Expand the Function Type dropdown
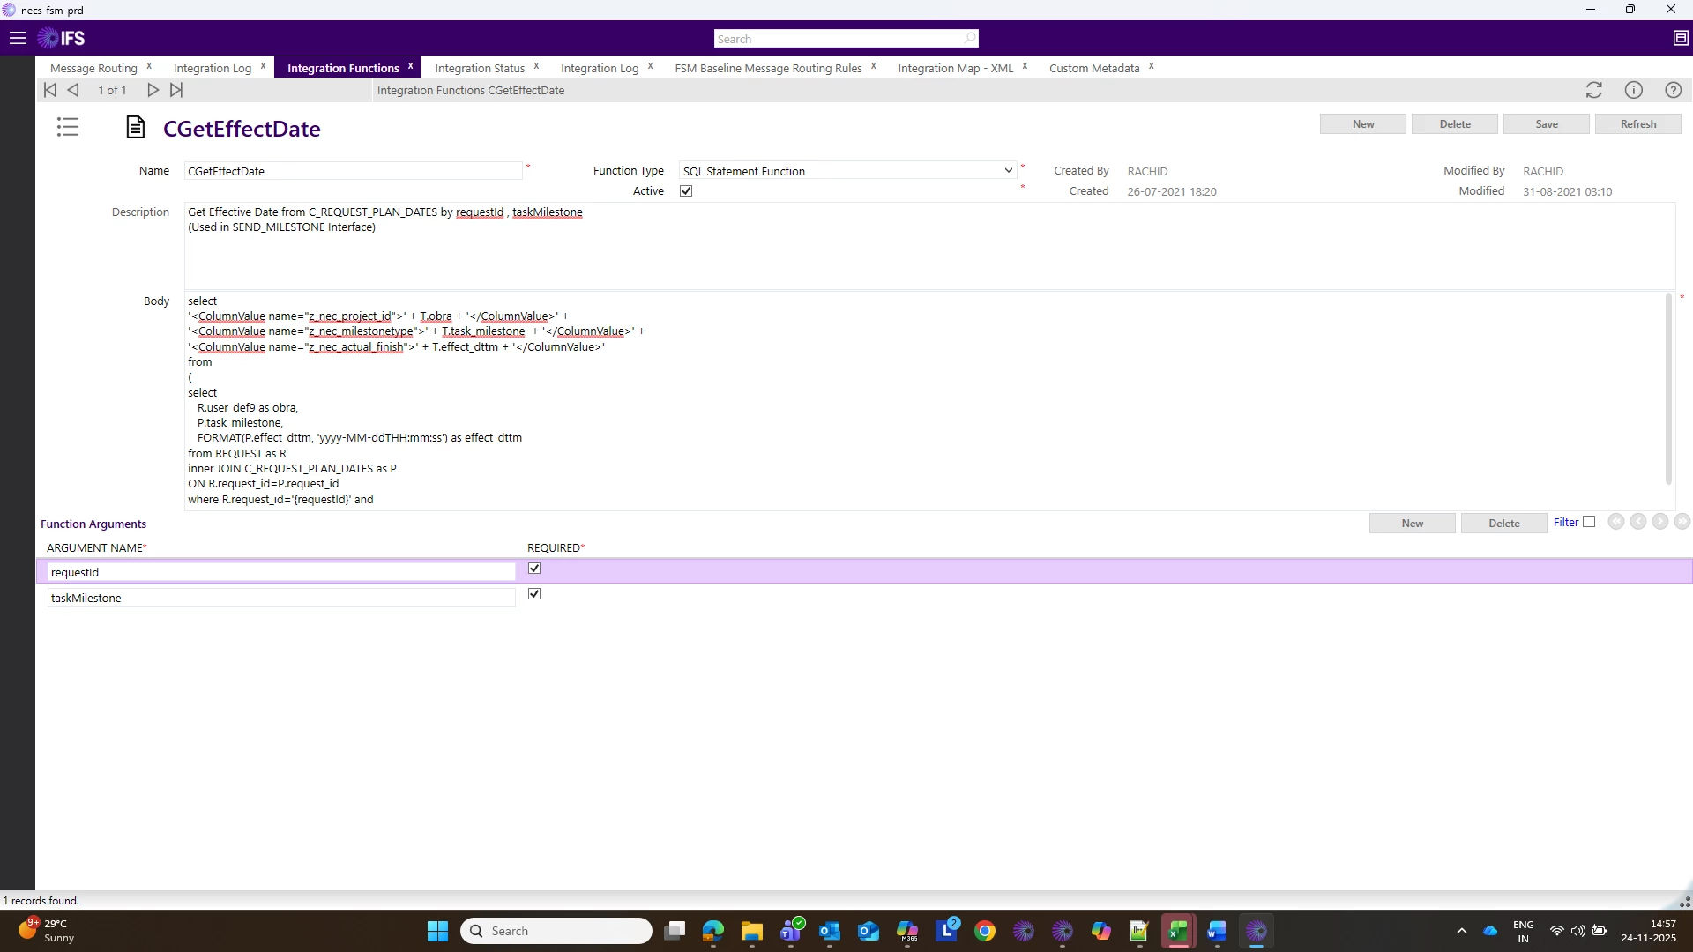 pyautogui.click(x=1008, y=171)
